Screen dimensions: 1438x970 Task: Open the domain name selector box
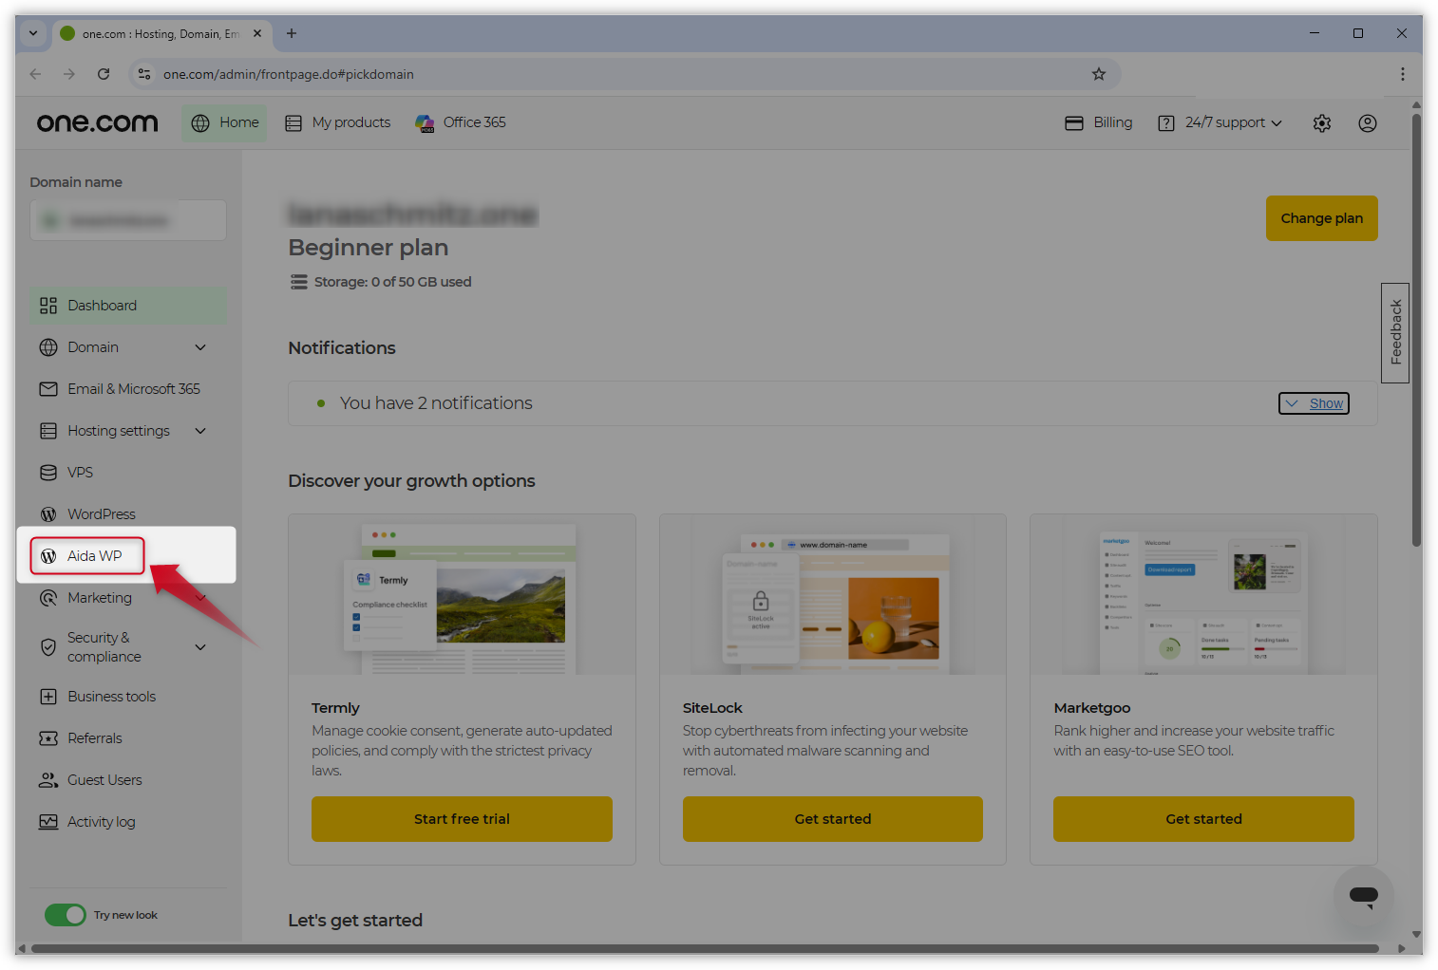128,220
